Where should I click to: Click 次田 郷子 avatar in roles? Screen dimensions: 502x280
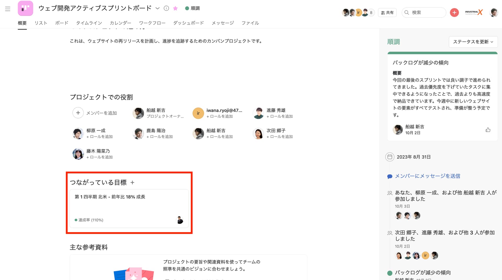[258, 134]
